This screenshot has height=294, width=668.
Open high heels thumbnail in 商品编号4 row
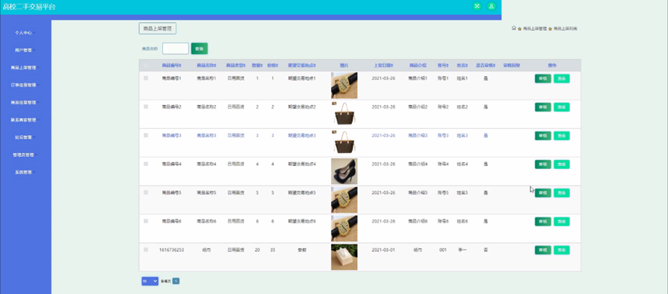click(x=344, y=172)
